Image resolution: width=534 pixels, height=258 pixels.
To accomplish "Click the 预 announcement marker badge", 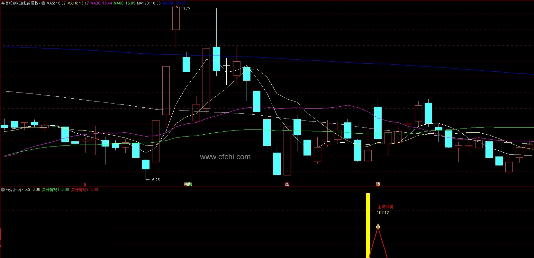I will click(x=378, y=184).
